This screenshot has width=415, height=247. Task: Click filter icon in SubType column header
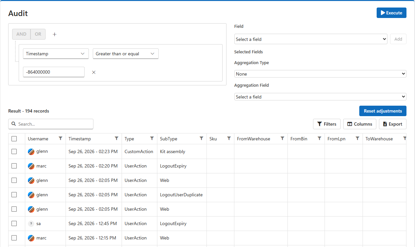(x=201, y=138)
